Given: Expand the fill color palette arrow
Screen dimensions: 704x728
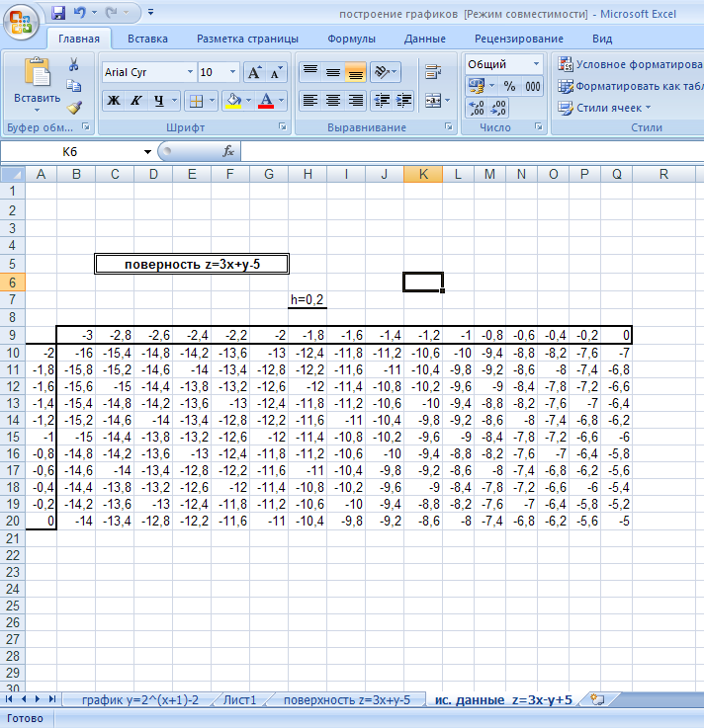Looking at the screenshot, I should click(248, 101).
